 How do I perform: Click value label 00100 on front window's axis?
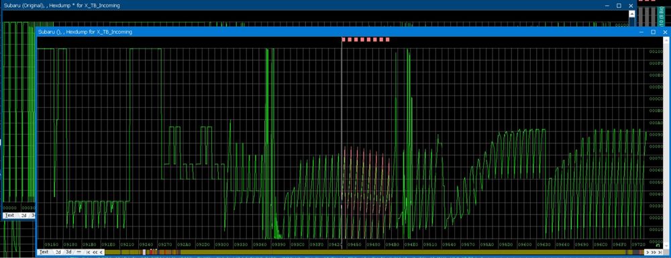[x=656, y=51]
